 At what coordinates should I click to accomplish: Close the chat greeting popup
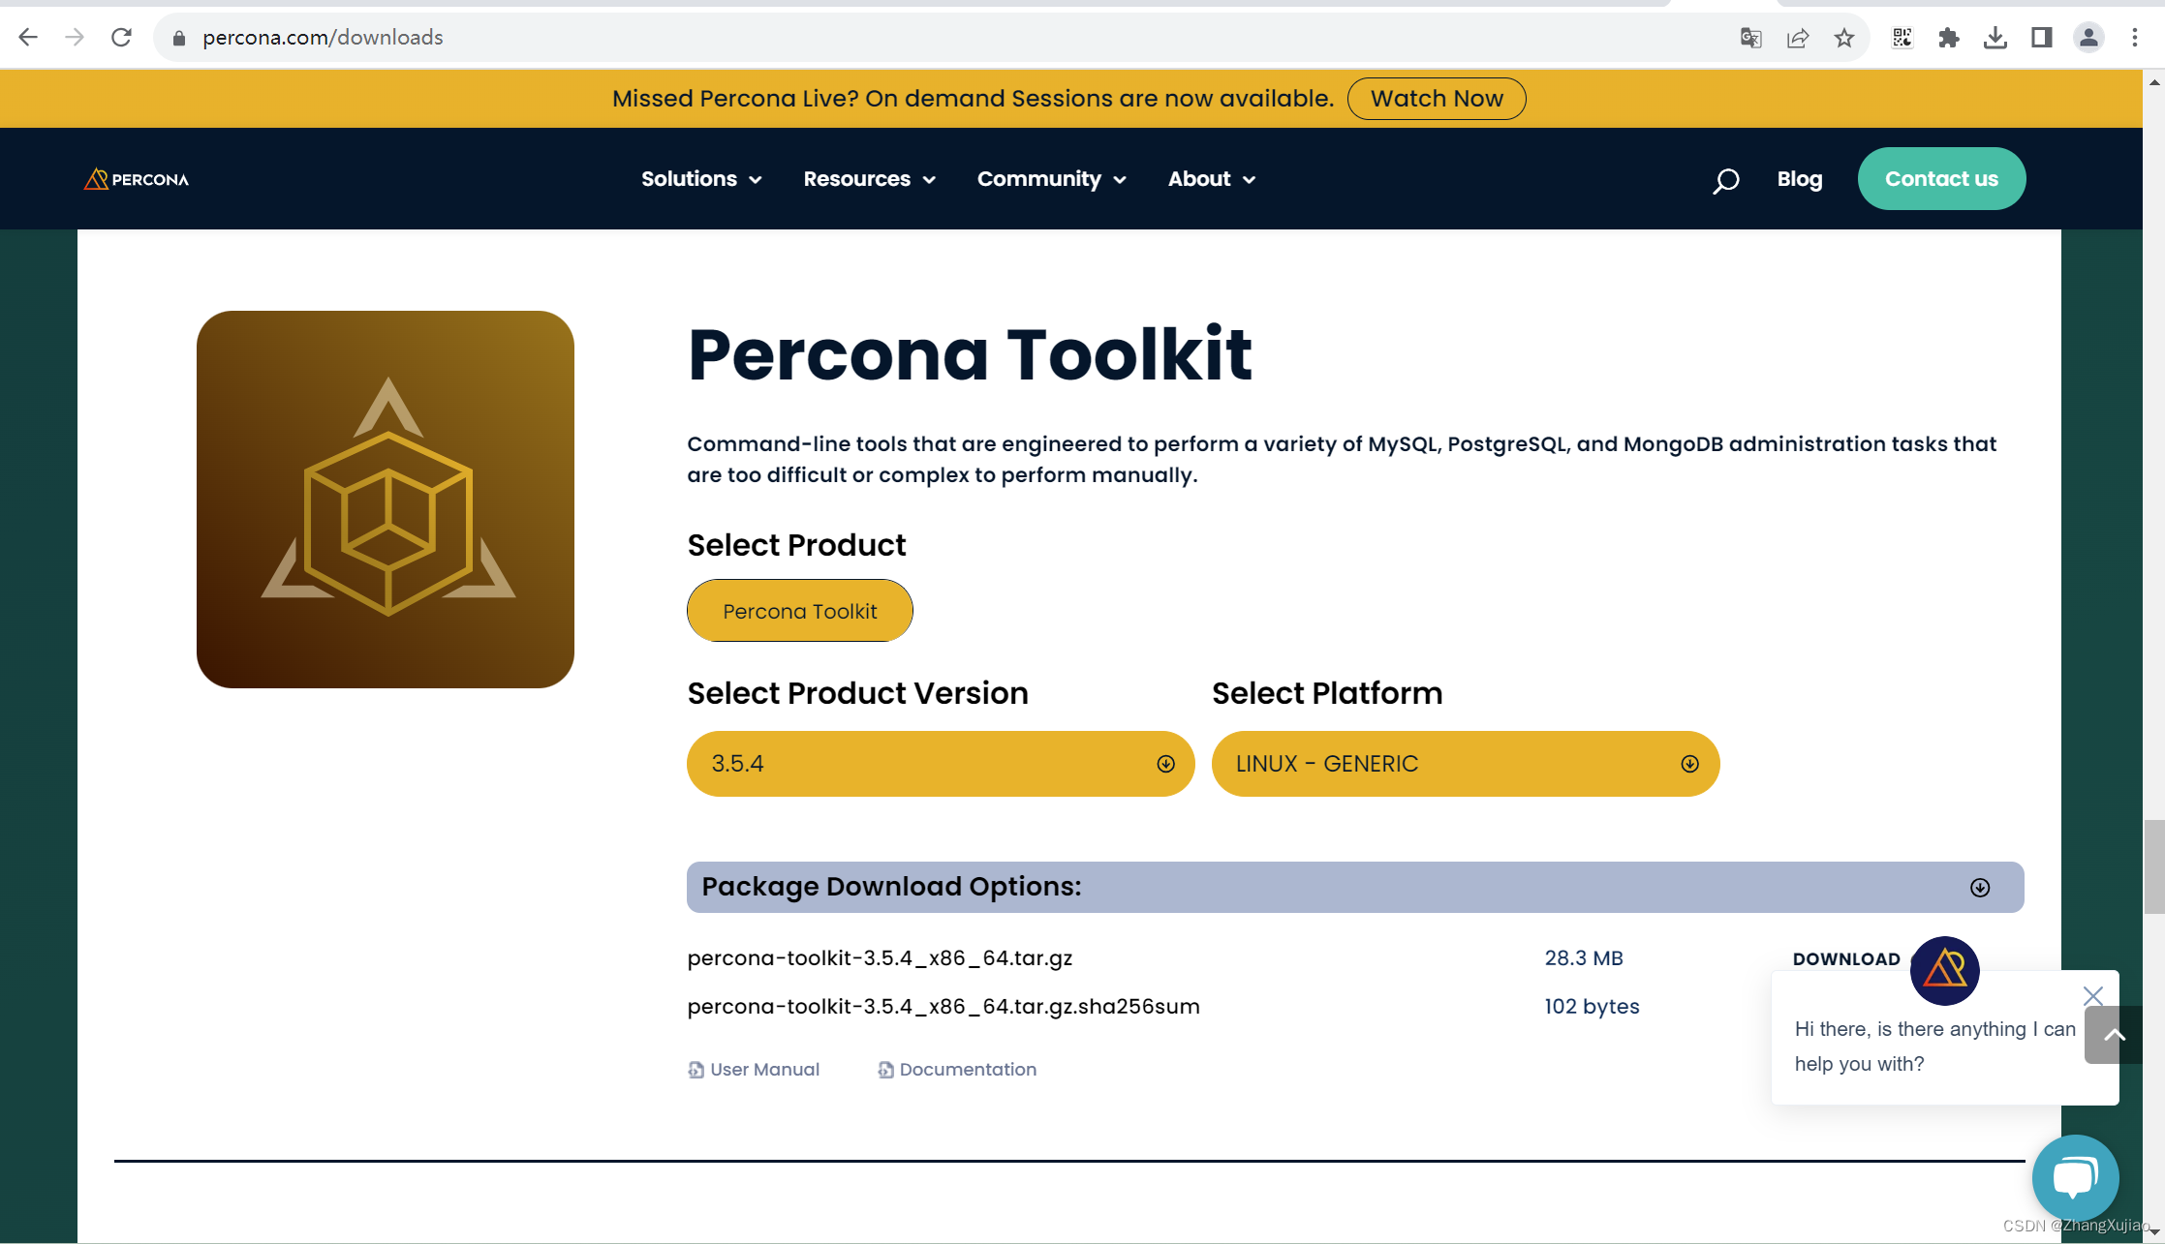[x=2092, y=995]
